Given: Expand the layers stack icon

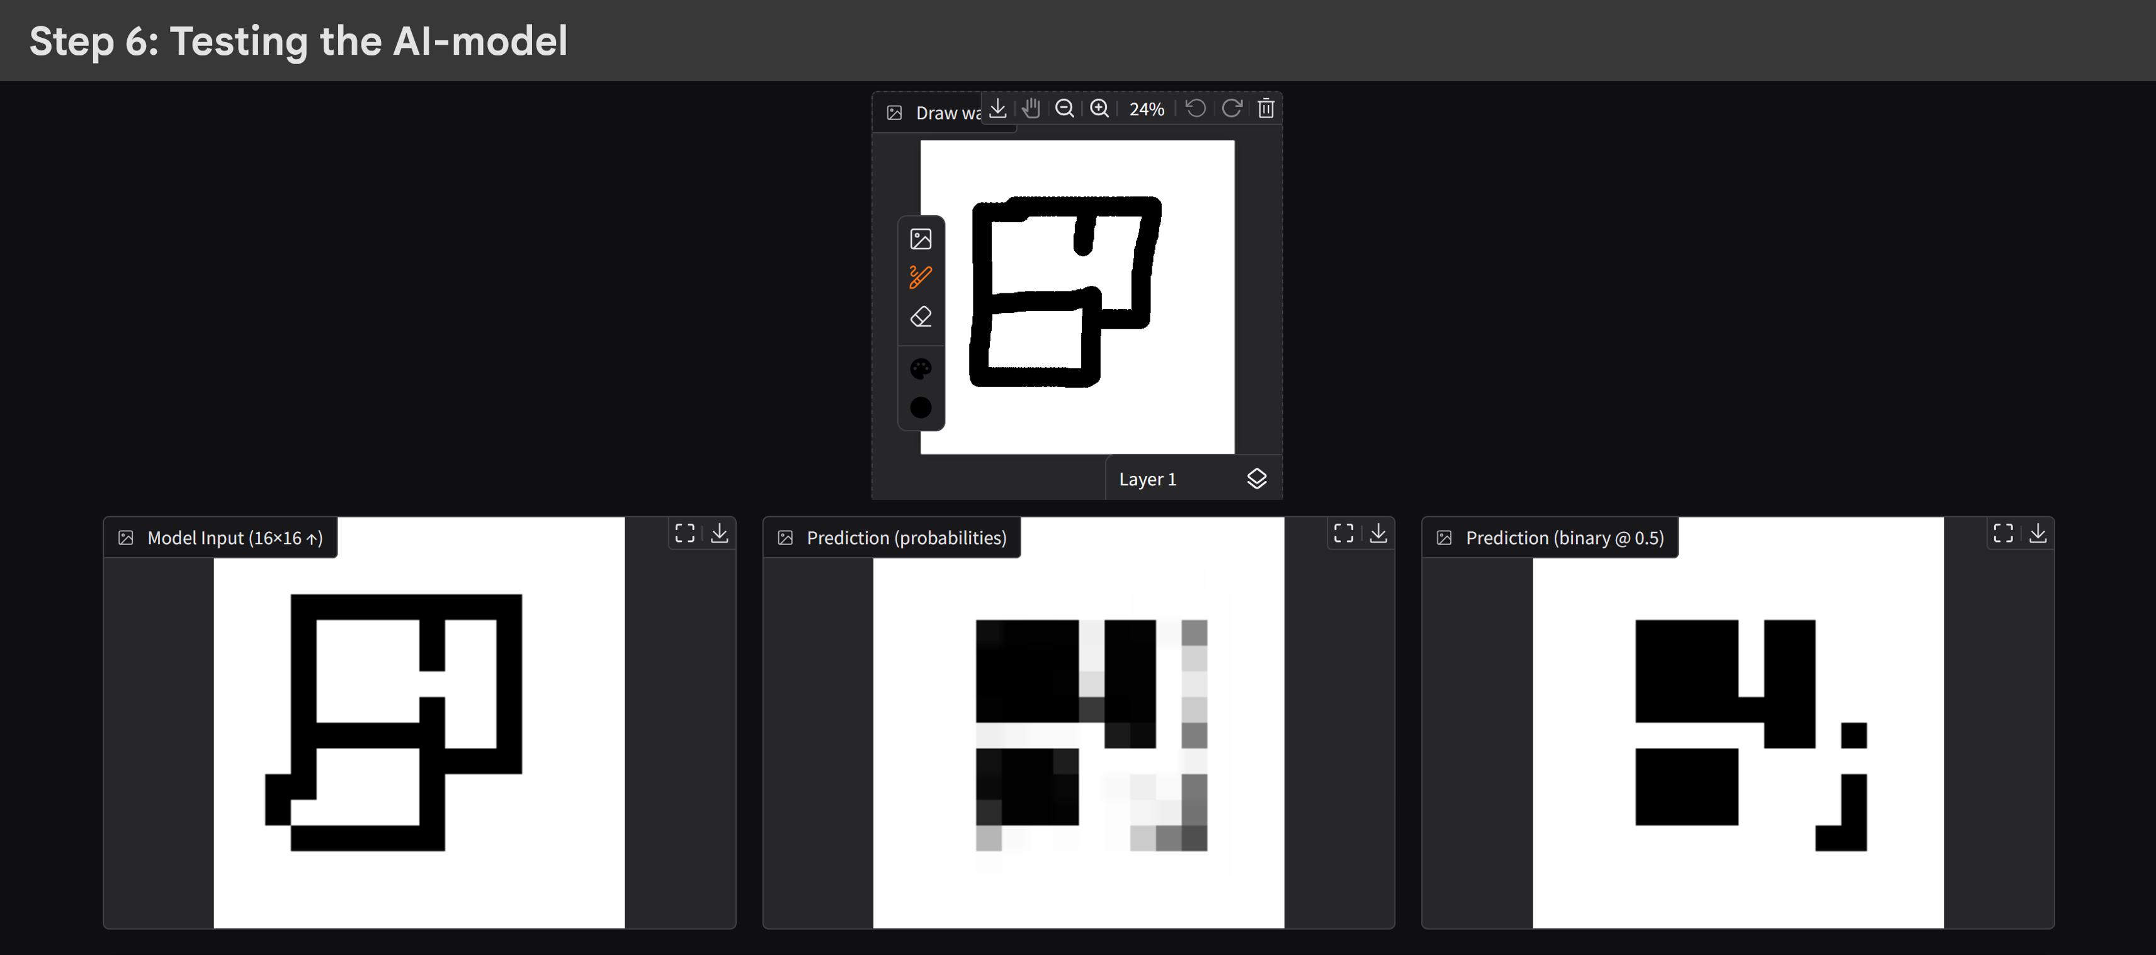Looking at the screenshot, I should tap(1257, 478).
